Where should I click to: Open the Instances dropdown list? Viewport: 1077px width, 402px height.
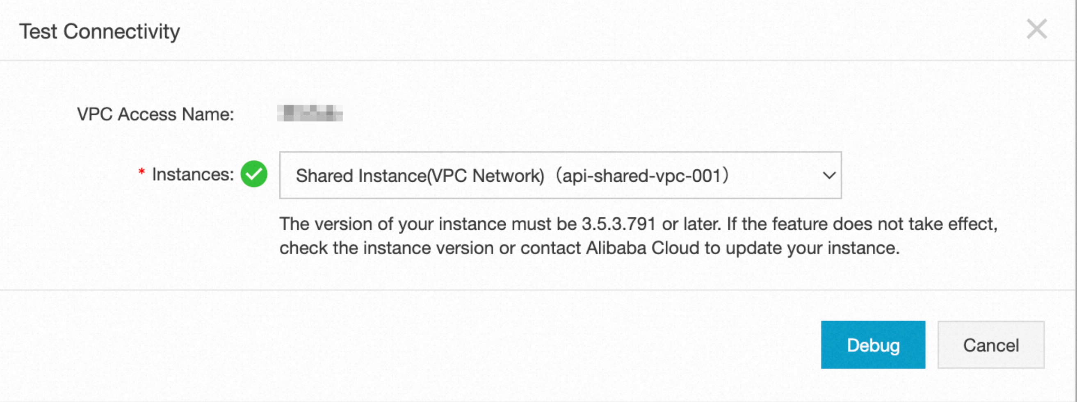coord(559,175)
